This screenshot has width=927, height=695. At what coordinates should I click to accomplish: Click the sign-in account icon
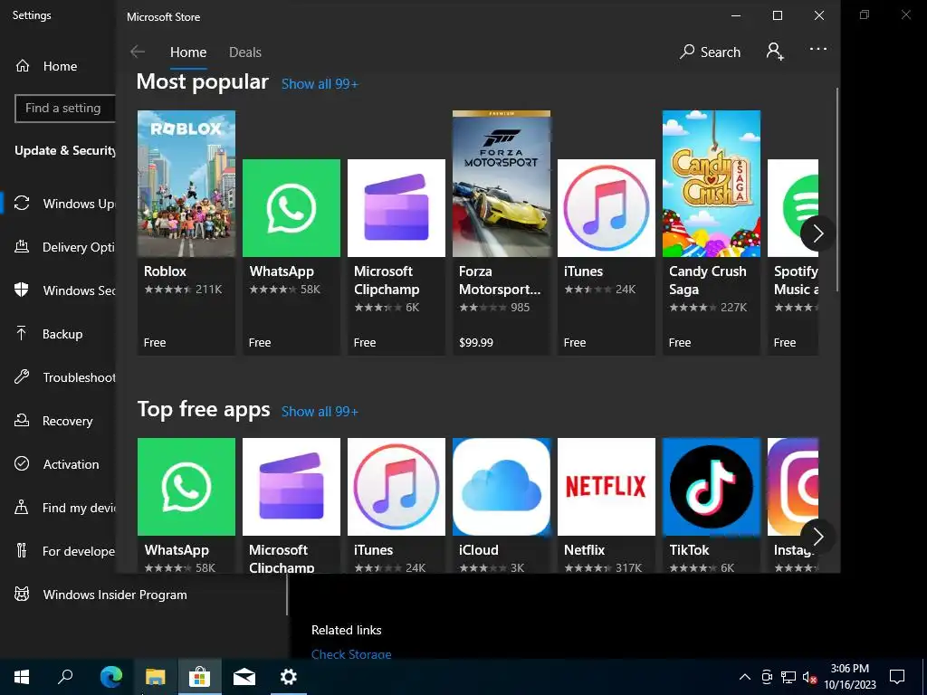(775, 52)
